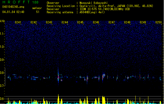Viewport: 164px width, 104px height.
Task: Click the 'Receiving Location' label
Action: tap(61, 6)
